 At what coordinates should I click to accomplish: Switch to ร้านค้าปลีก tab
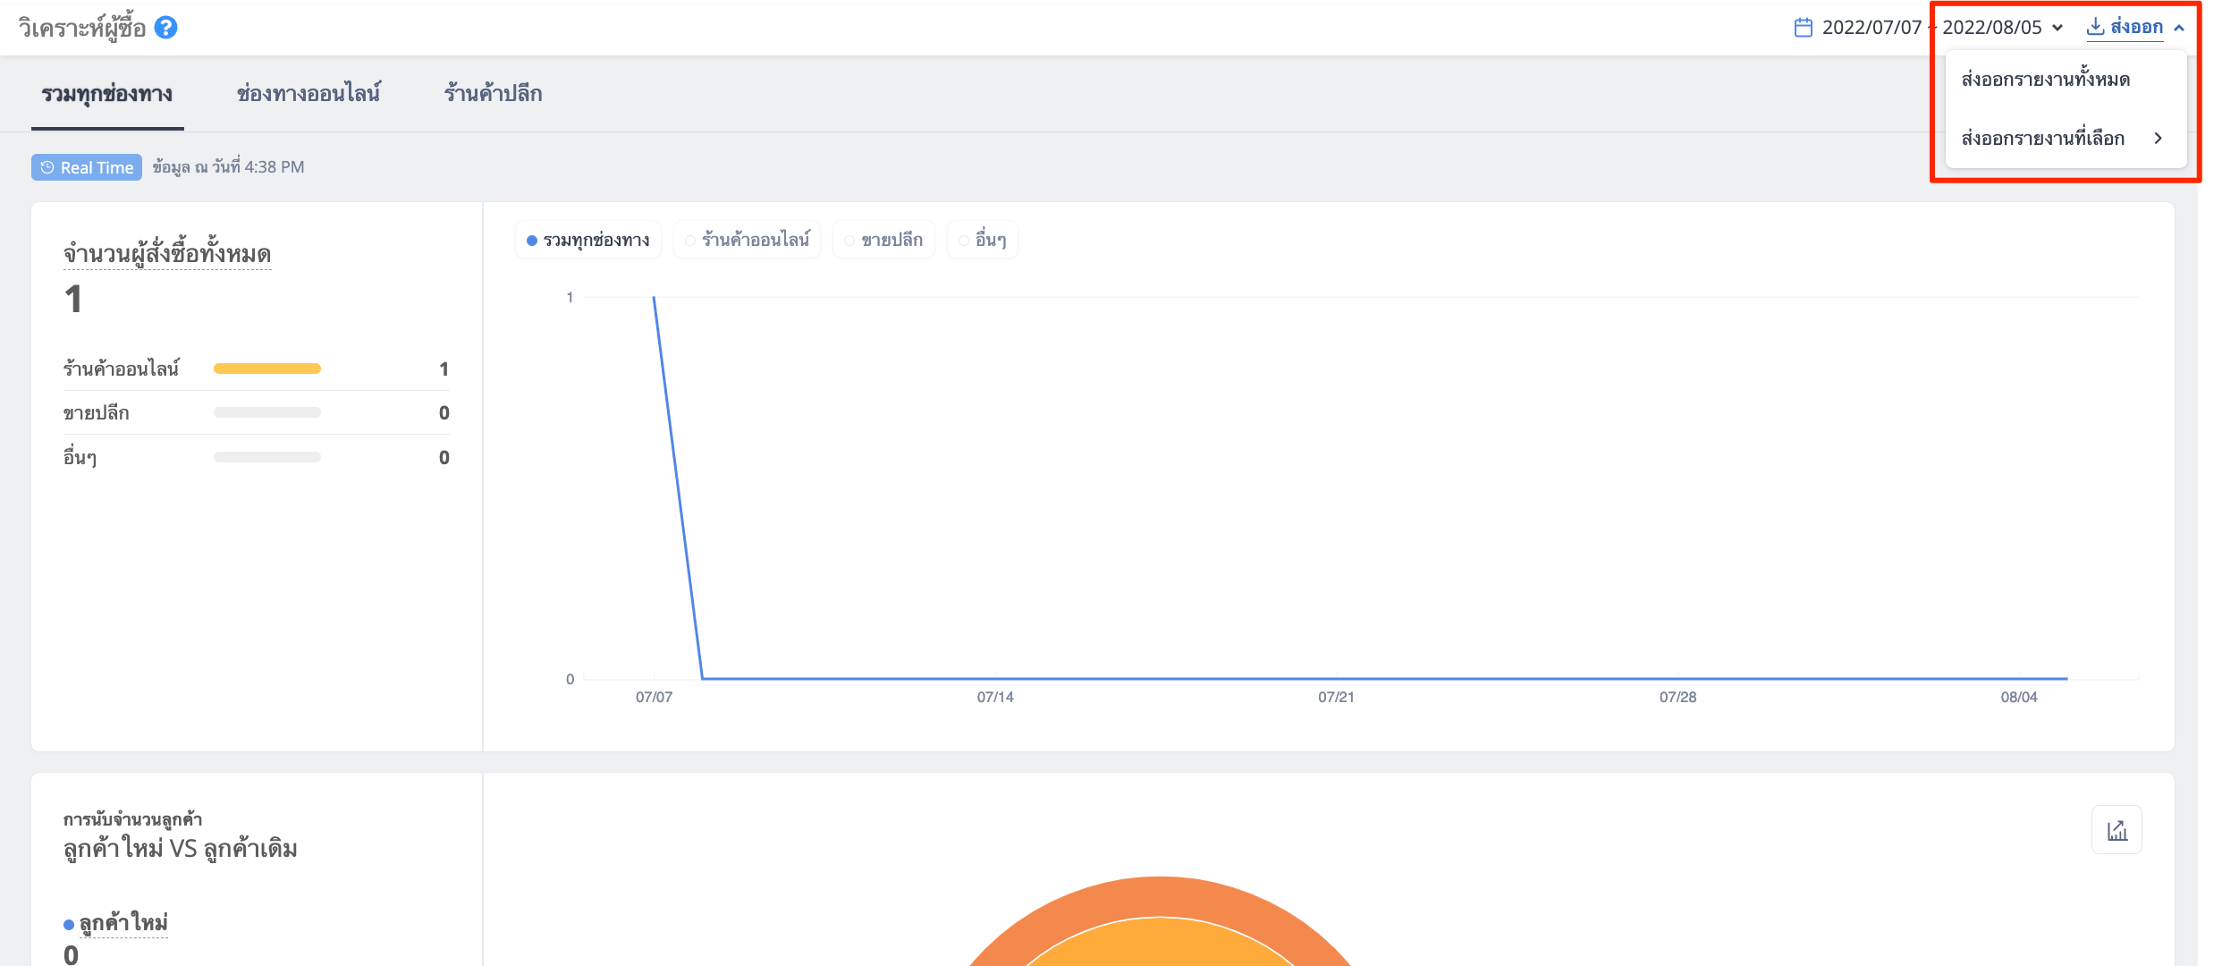tap(494, 94)
